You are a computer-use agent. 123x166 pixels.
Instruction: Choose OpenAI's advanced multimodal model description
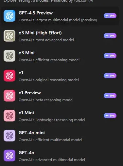(52, 160)
